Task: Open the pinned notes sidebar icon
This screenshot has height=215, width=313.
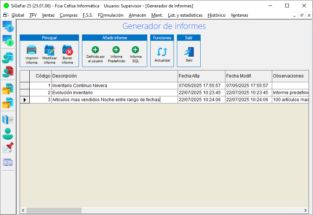Action: coord(8,148)
